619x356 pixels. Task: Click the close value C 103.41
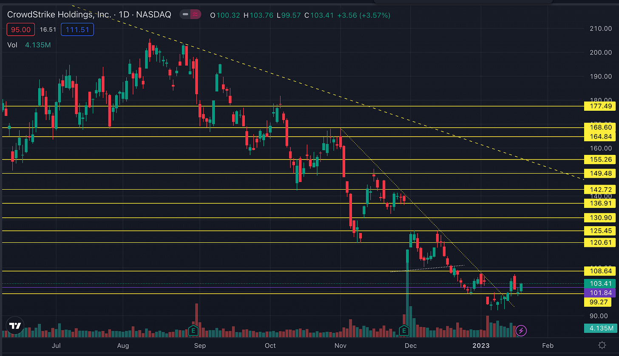click(x=318, y=15)
